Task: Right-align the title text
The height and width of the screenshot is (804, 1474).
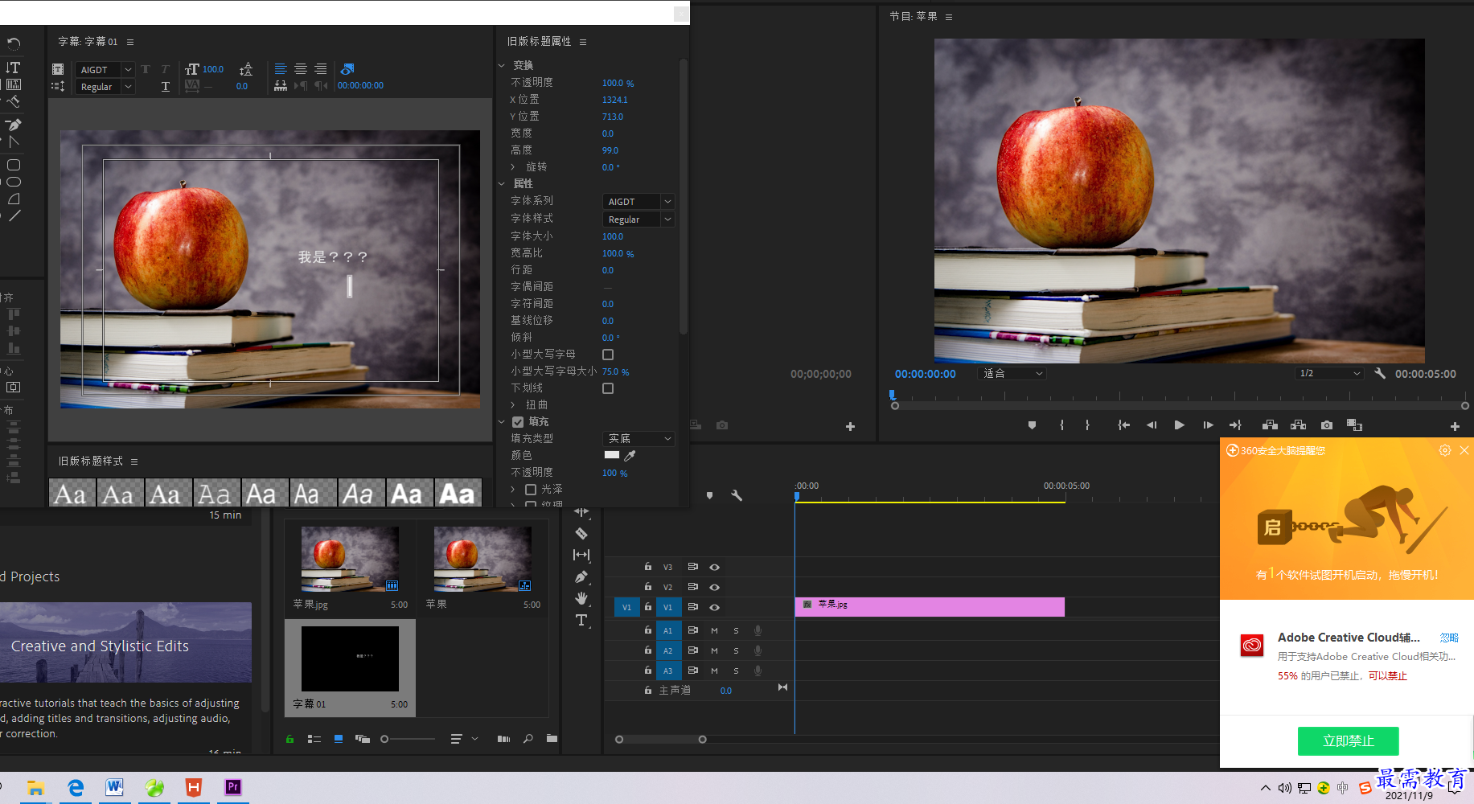Action: pos(321,69)
